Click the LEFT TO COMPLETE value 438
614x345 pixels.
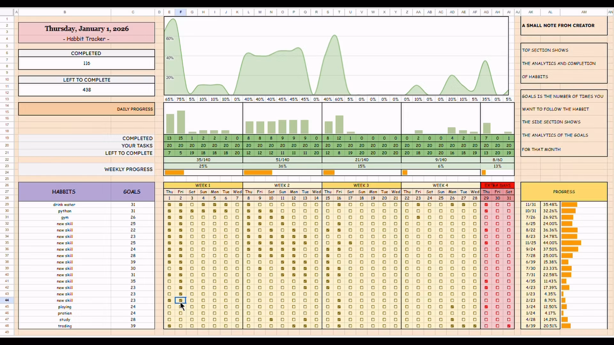coord(87,90)
